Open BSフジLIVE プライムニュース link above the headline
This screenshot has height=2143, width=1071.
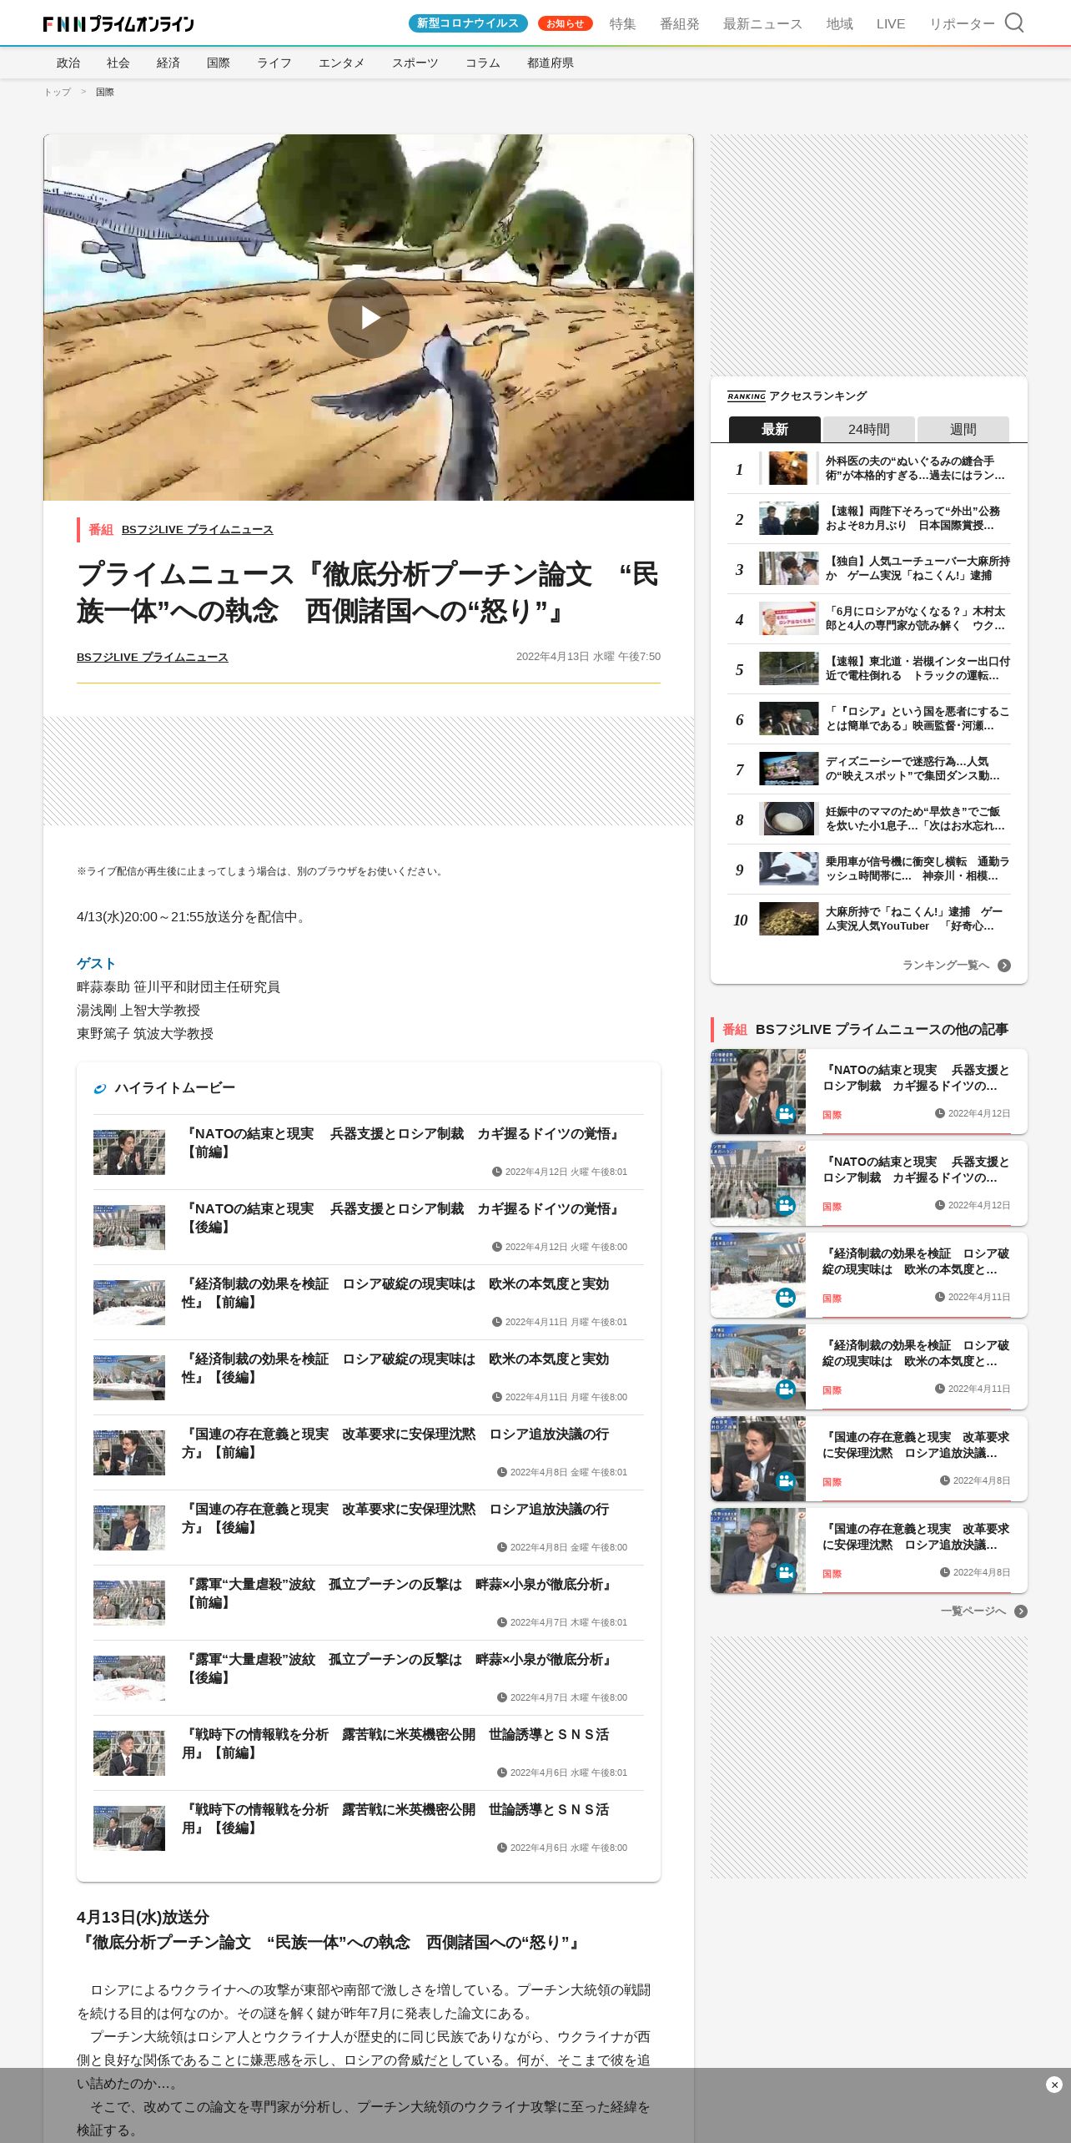[198, 529]
